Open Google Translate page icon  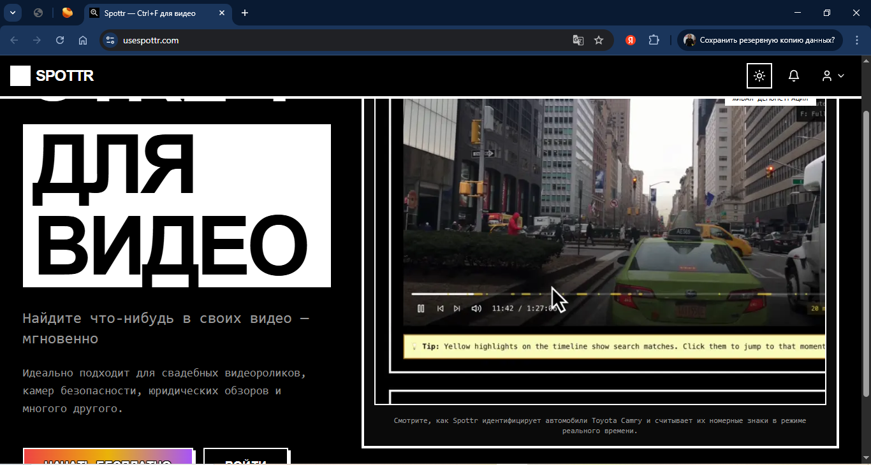coord(578,40)
